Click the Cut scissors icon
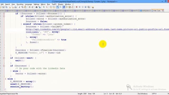Viewport: 169px width, 95px height. 19,7
